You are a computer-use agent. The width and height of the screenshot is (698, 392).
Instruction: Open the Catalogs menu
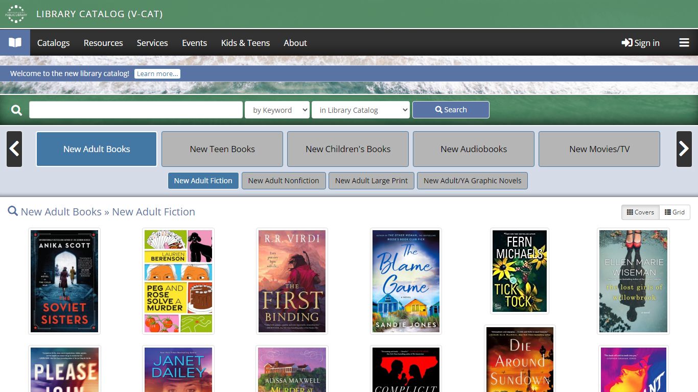[x=53, y=43]
